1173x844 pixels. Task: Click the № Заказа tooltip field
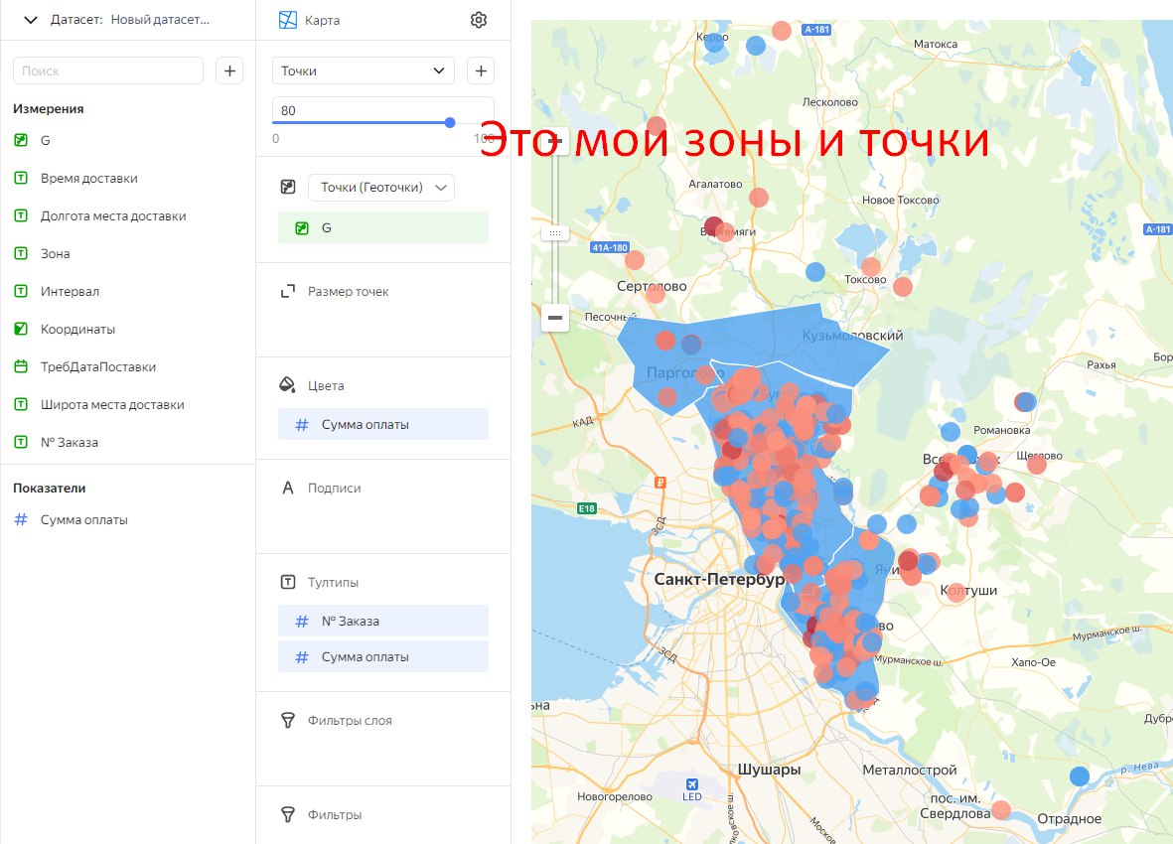383,621
